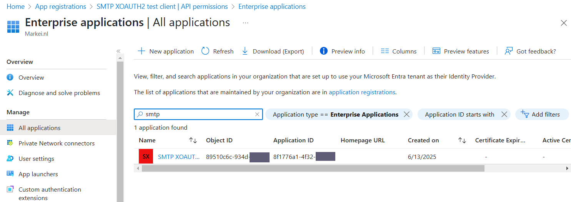Follow the application registrations link
The image size is (571, 202).
tap(362, 92)
